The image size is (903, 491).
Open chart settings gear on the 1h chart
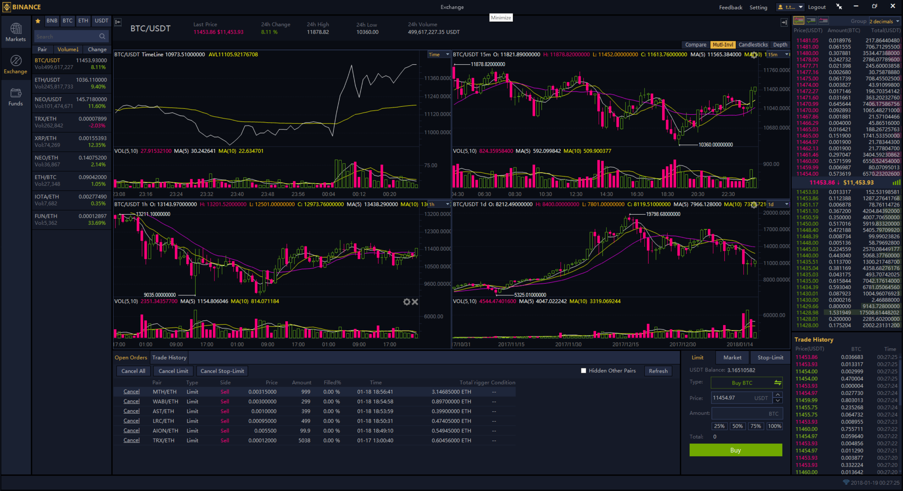pos(407,301)
